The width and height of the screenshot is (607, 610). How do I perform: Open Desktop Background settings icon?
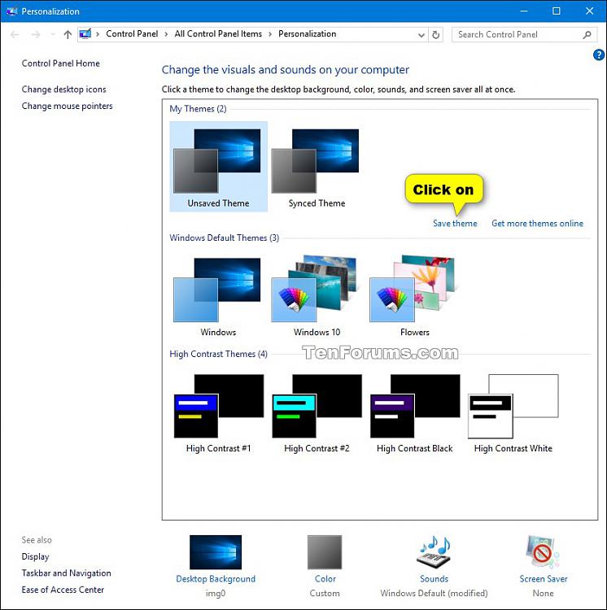tap(216, 552)
